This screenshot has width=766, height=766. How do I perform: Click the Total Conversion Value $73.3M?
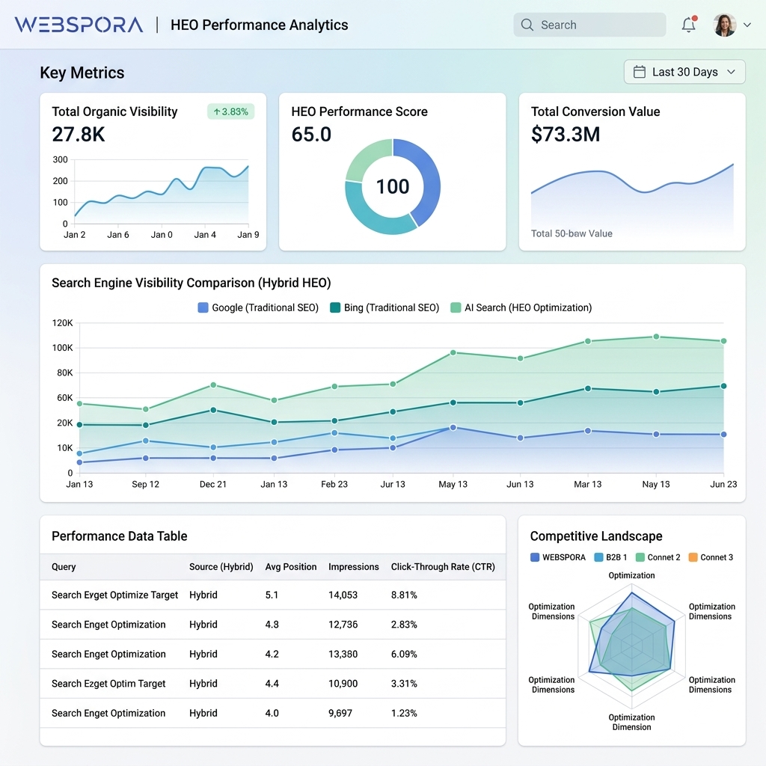(x=566, y=135)
